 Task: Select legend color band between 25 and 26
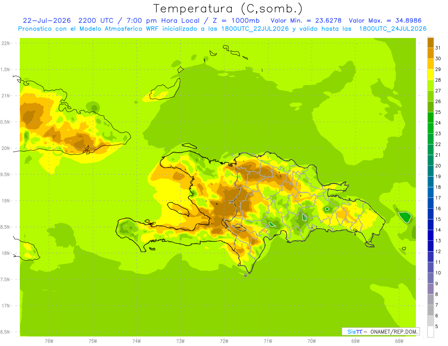(x=430, y=107)
